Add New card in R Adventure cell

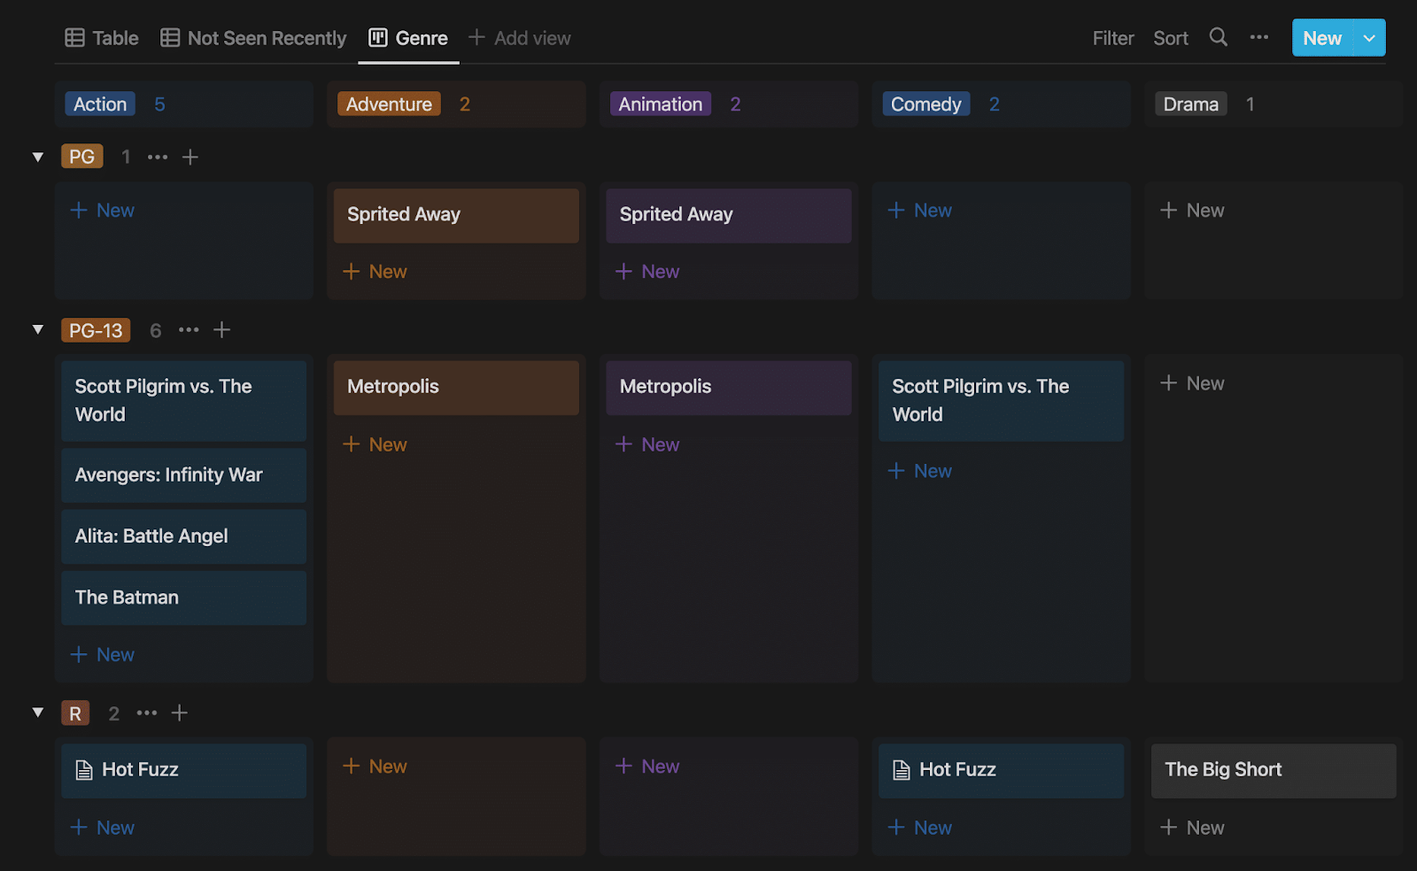[x=375, y=767]
